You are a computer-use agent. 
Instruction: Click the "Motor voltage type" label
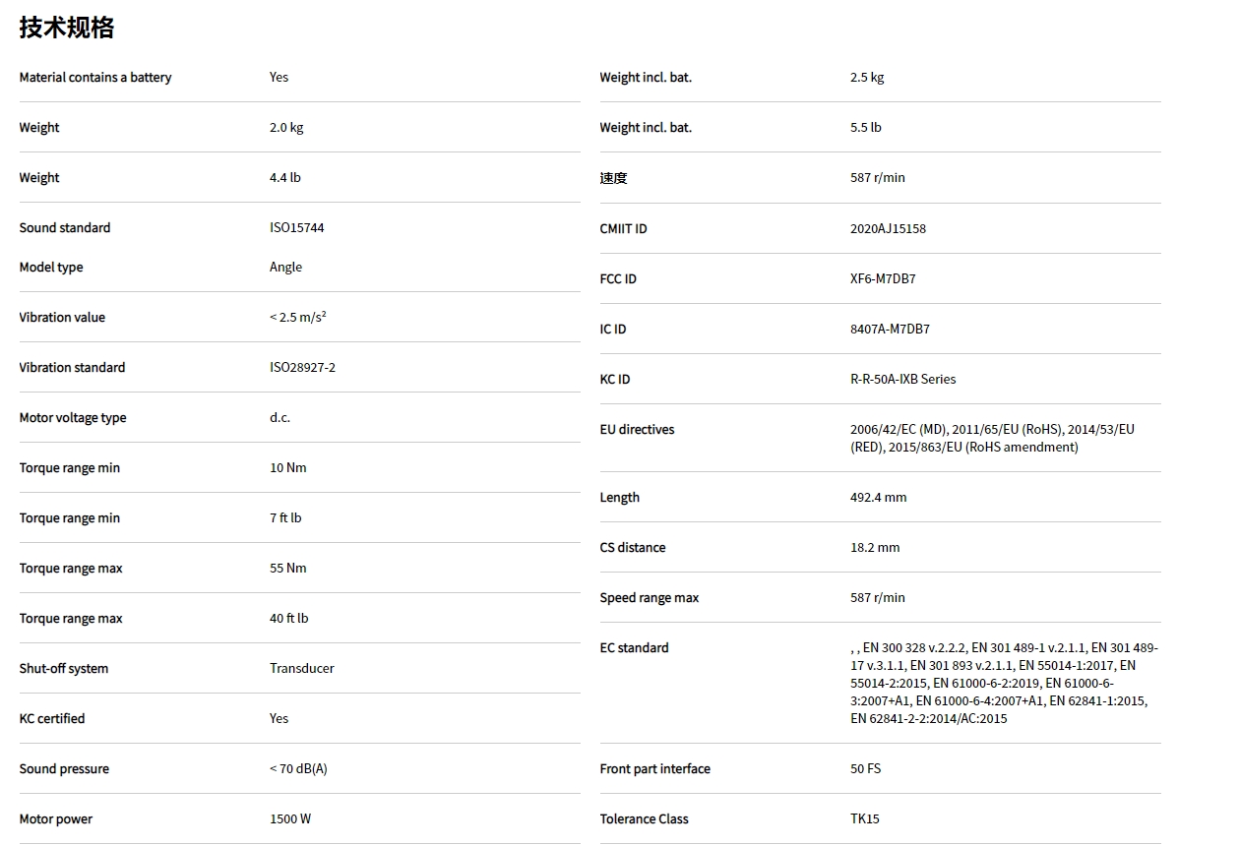(x=73, y=418)
